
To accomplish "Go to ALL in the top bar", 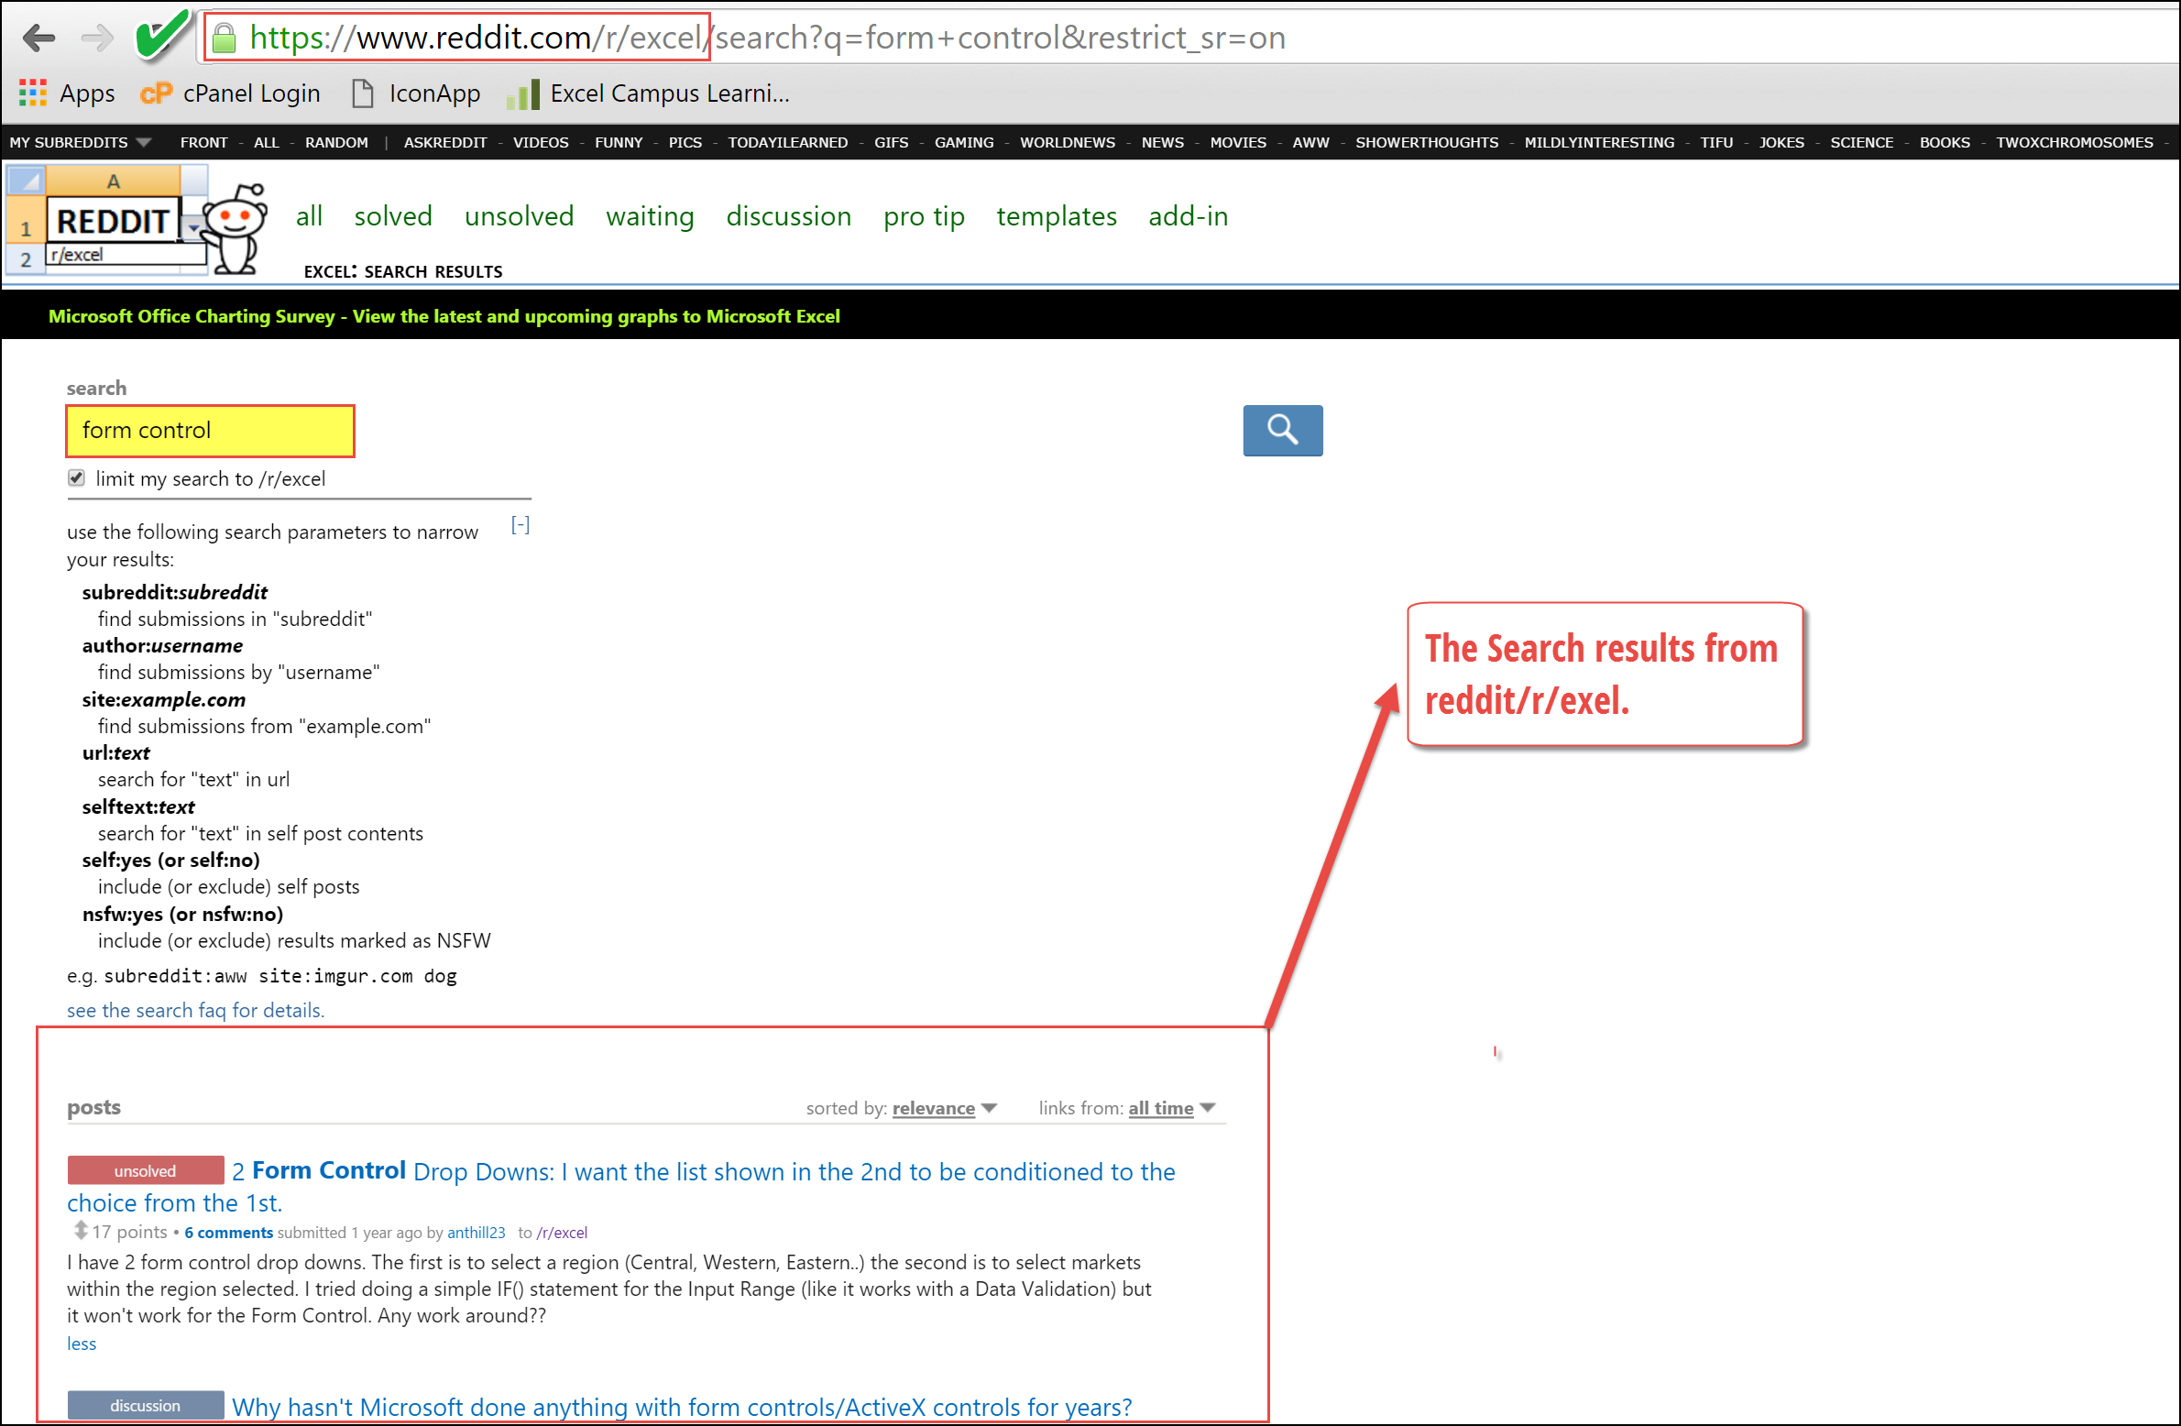I will 266,142.
